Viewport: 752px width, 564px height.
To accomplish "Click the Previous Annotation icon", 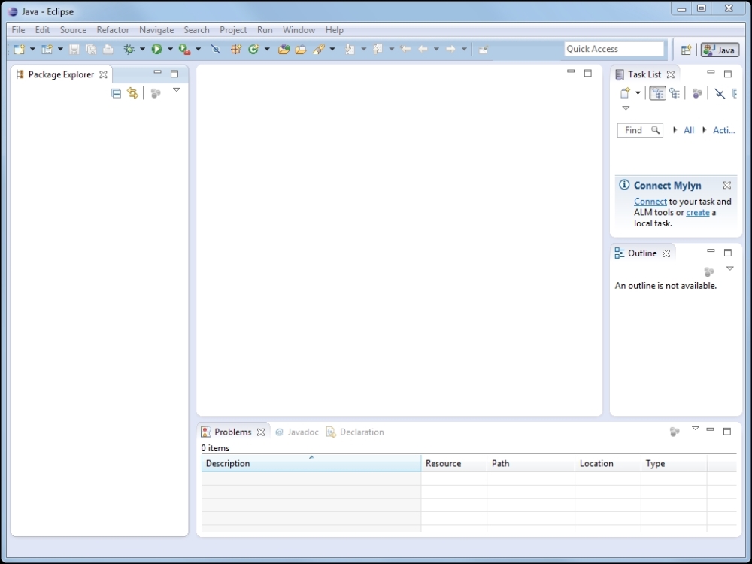I will coord(378,49).
